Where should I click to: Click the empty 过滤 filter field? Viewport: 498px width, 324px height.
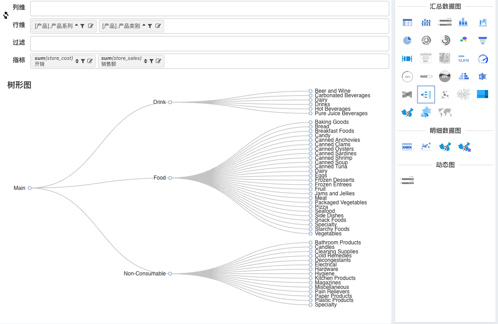[x=209, y=44]
